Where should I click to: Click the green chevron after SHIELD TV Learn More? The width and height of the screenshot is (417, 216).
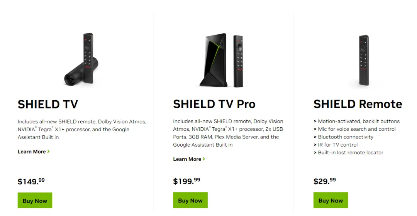48,152
